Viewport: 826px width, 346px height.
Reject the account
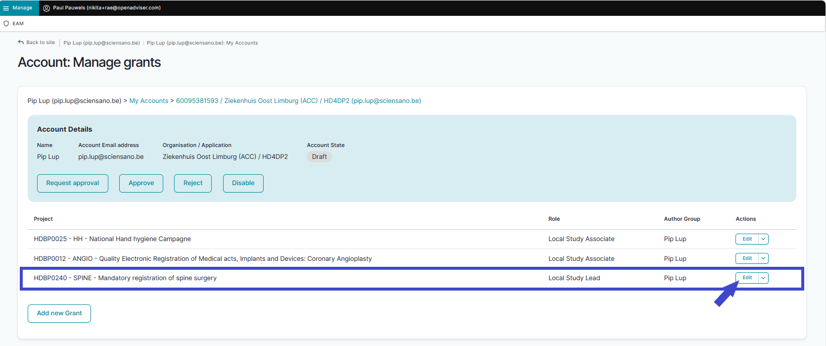pos(193,183)
